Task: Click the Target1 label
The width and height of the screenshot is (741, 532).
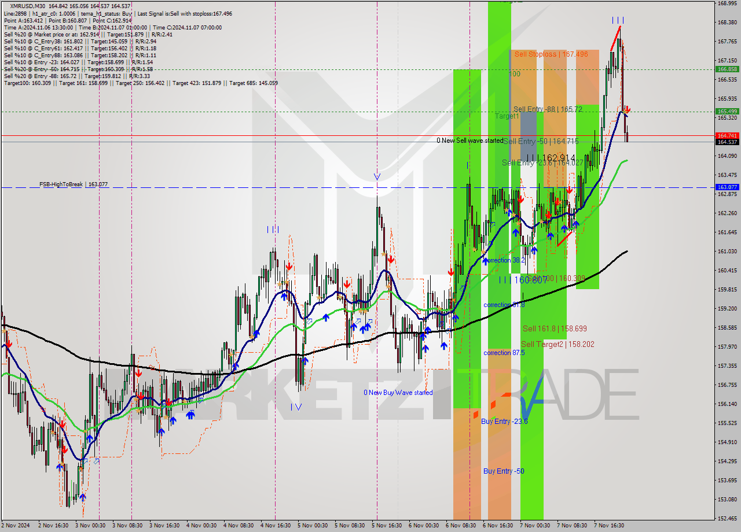Action: click(x=507, y=116)
